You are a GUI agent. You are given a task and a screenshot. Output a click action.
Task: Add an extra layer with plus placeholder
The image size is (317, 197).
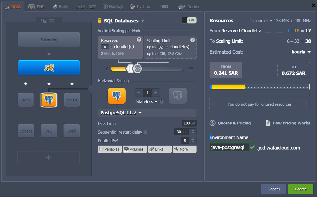(49, 158)
